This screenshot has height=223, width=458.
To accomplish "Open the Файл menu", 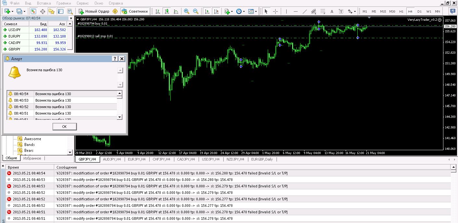I will point(14,3).
